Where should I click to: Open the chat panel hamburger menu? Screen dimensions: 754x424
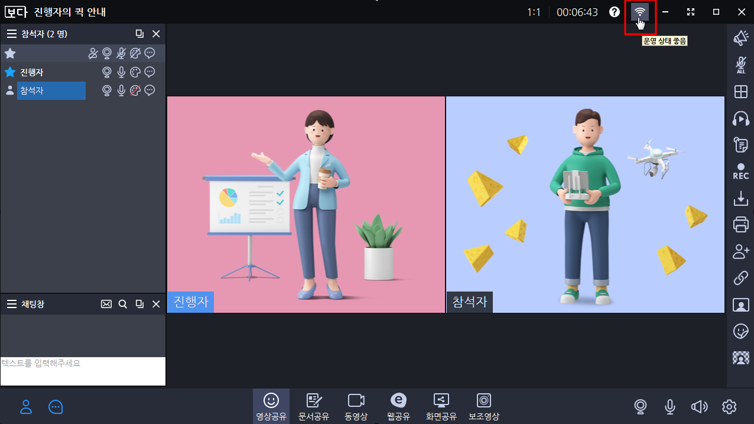click(12, 304)
